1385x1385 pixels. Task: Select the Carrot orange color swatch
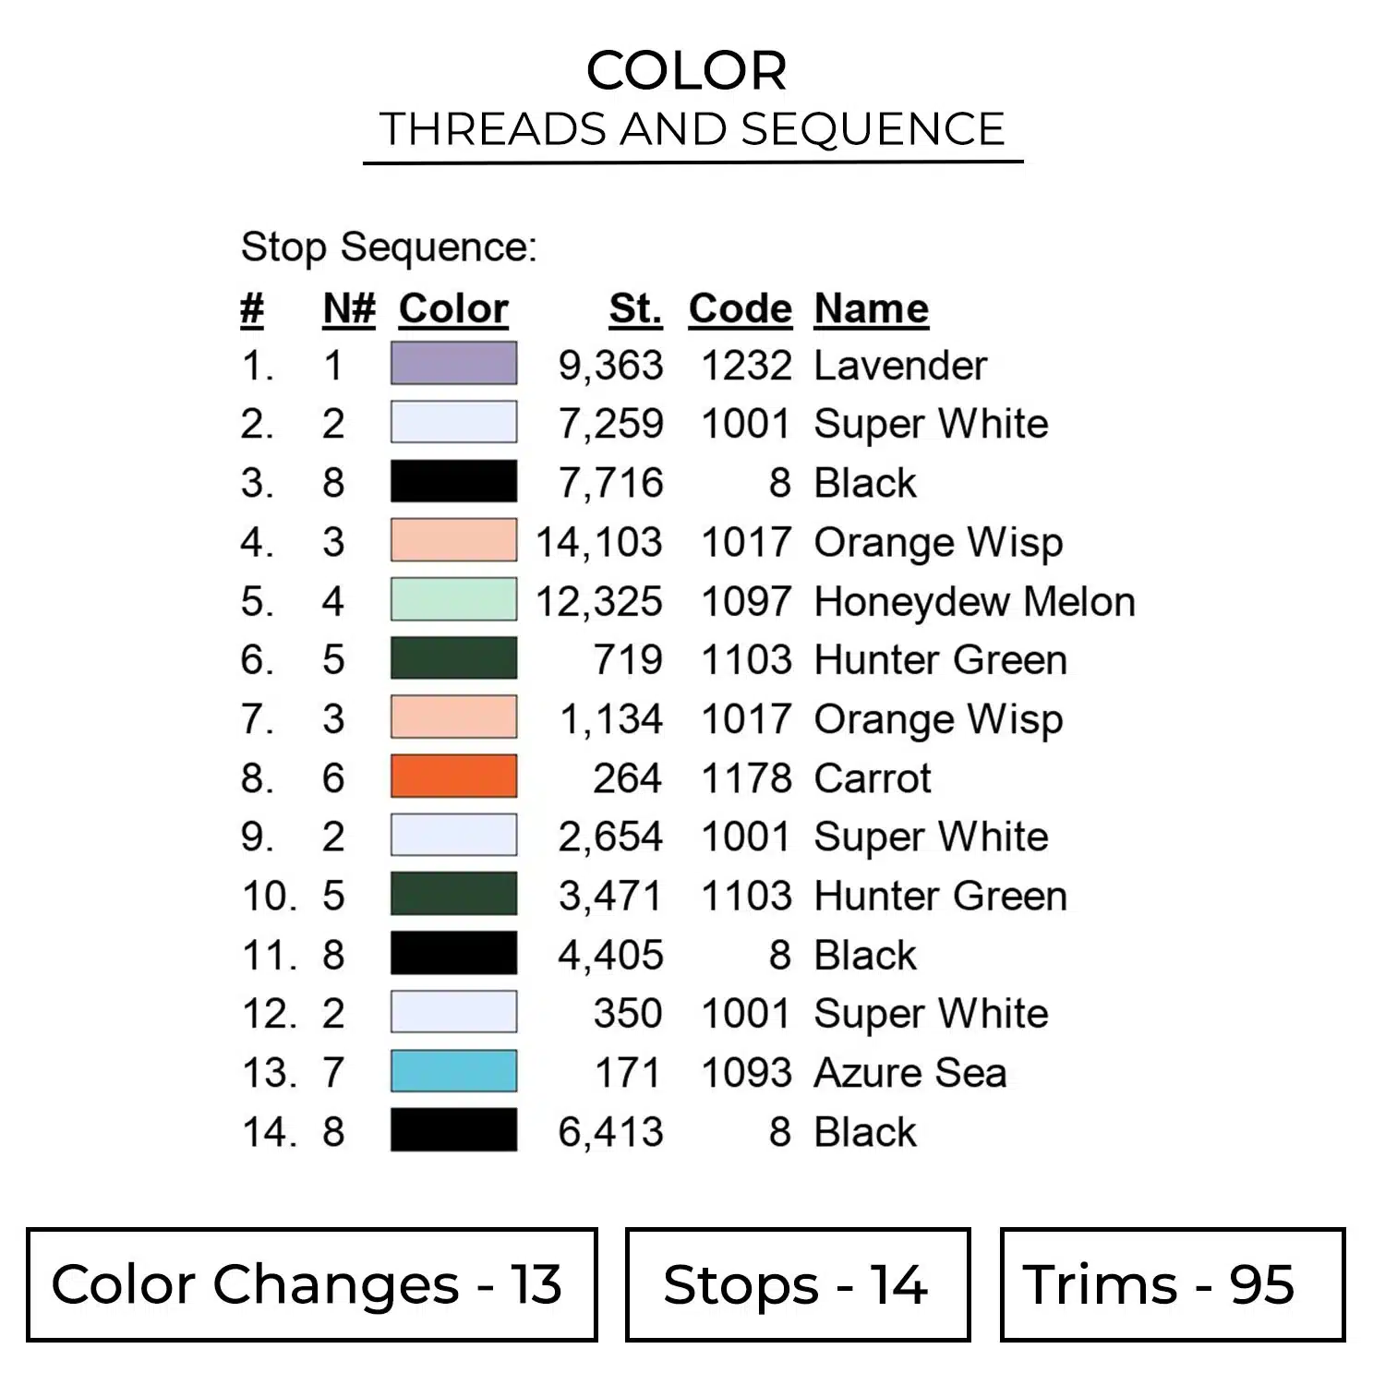(453, 777)
